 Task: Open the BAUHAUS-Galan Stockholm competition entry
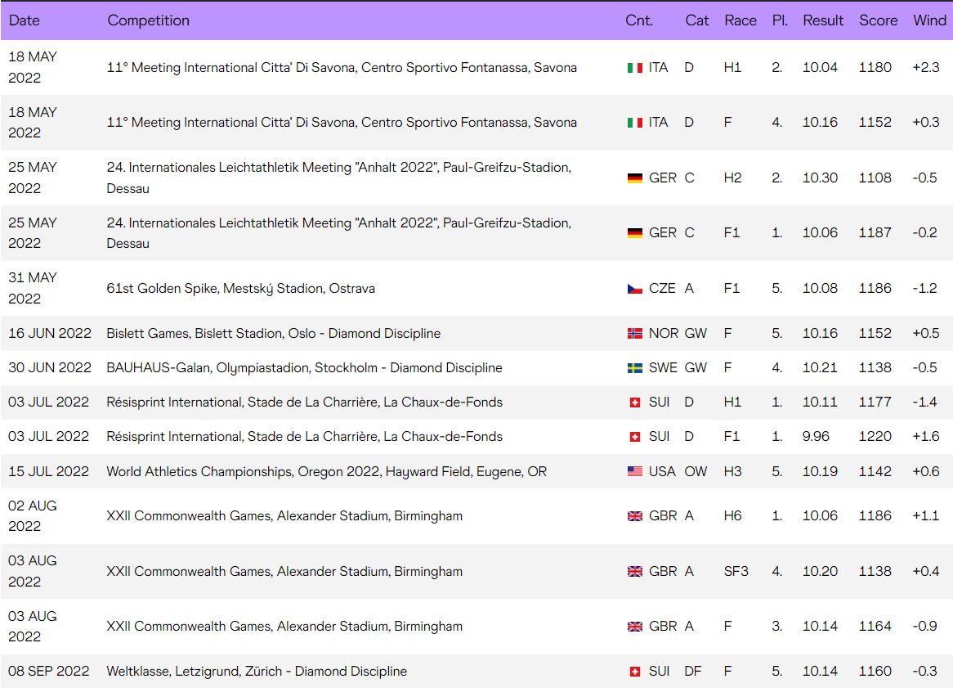305,368
